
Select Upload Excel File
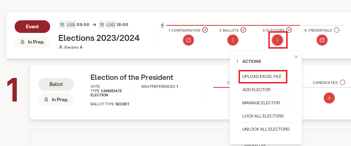(x=262, y=77)
